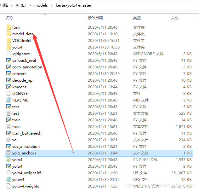The width and height of the screenshot is (199, 191).
Task: Click the yolov4.weights file icon
Action: coord(9,186)
